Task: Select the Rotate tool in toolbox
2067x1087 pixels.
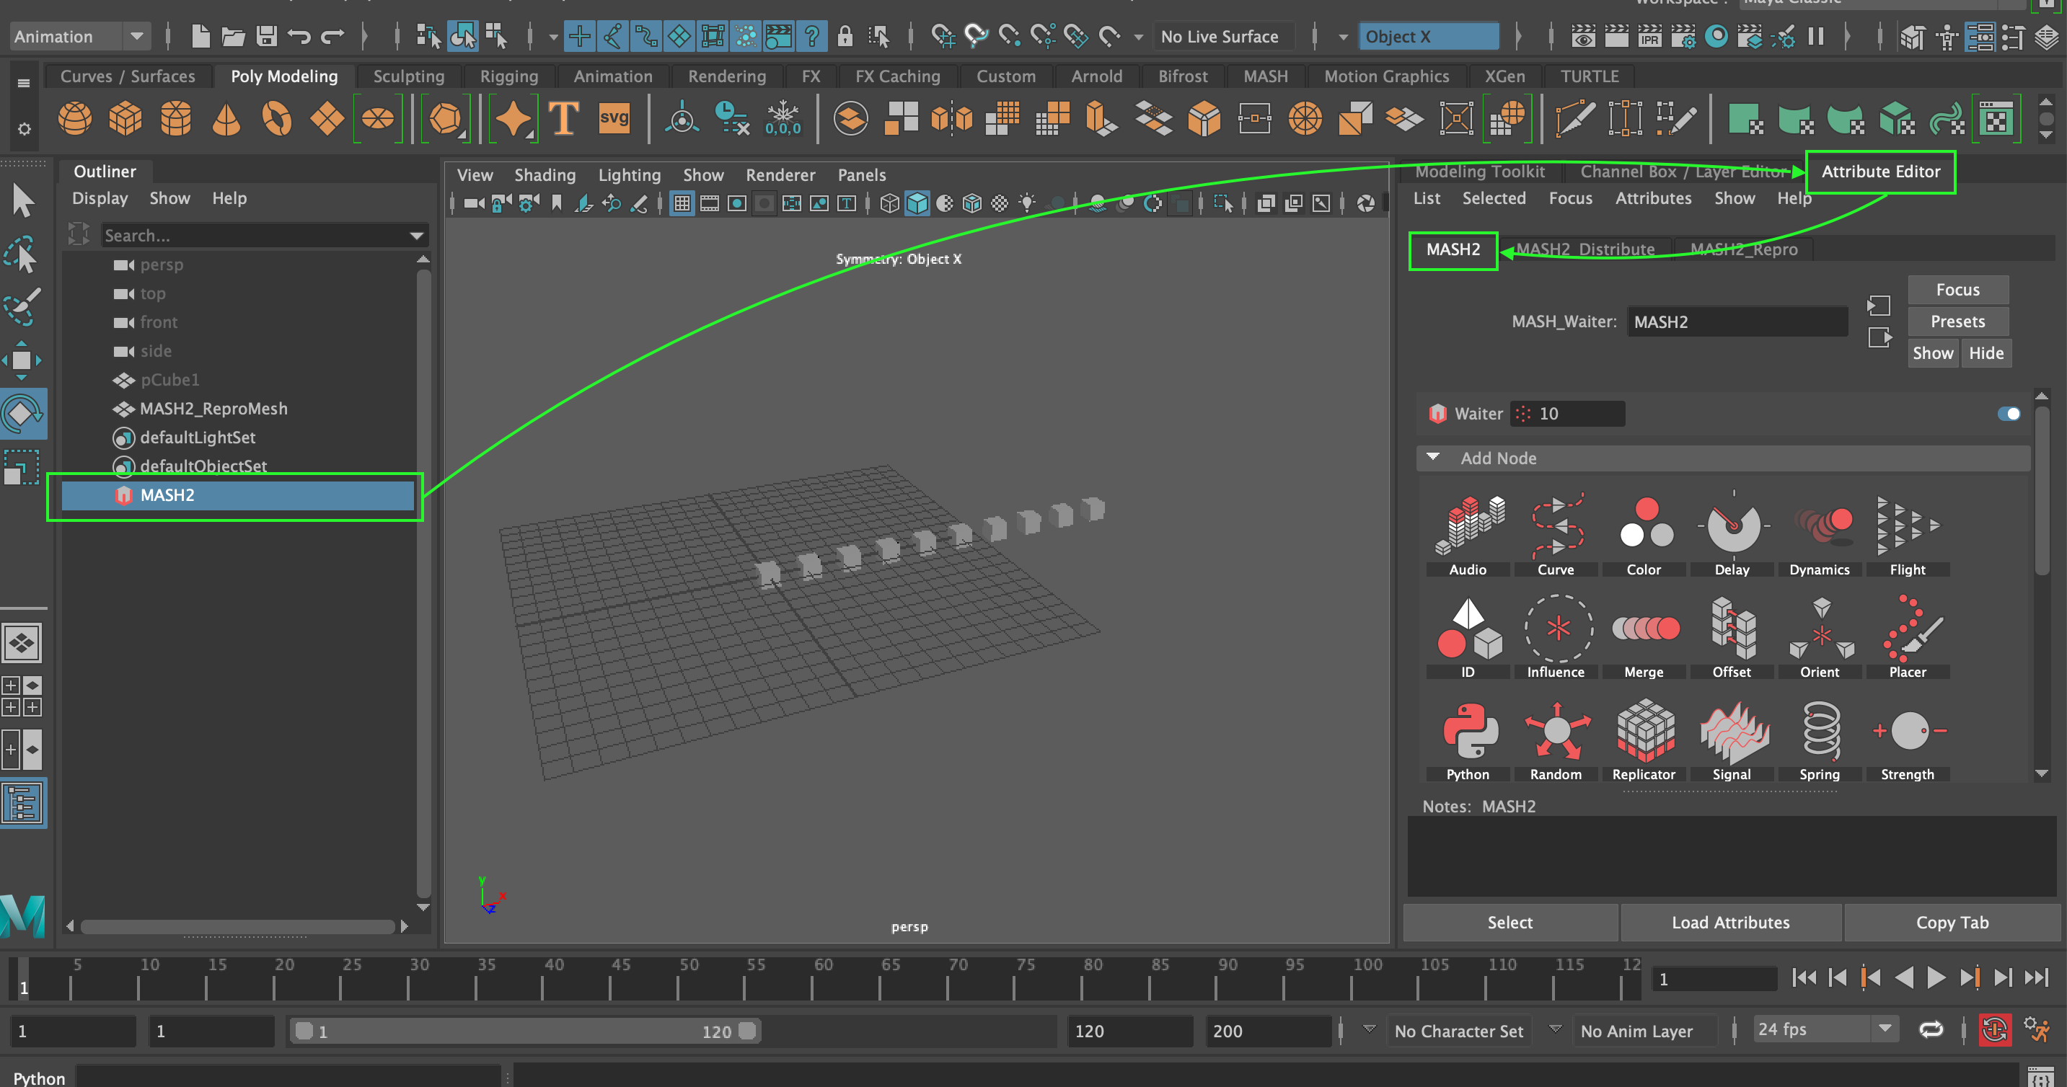Action: [22, 414]
